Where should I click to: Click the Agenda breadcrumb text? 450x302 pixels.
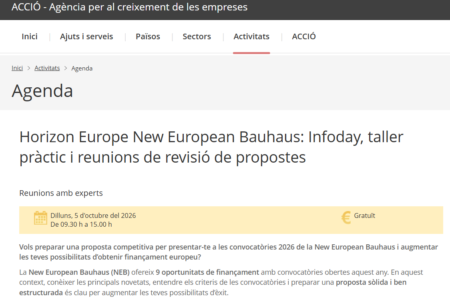tap(82, 68)
